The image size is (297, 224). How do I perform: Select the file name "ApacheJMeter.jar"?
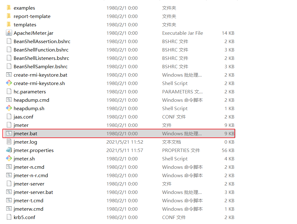click(x=33, y=33)
